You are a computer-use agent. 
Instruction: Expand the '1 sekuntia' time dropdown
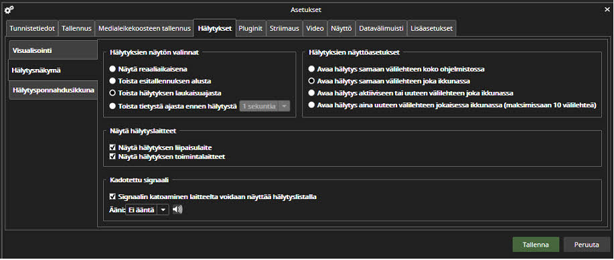click(x=264, y=106)
